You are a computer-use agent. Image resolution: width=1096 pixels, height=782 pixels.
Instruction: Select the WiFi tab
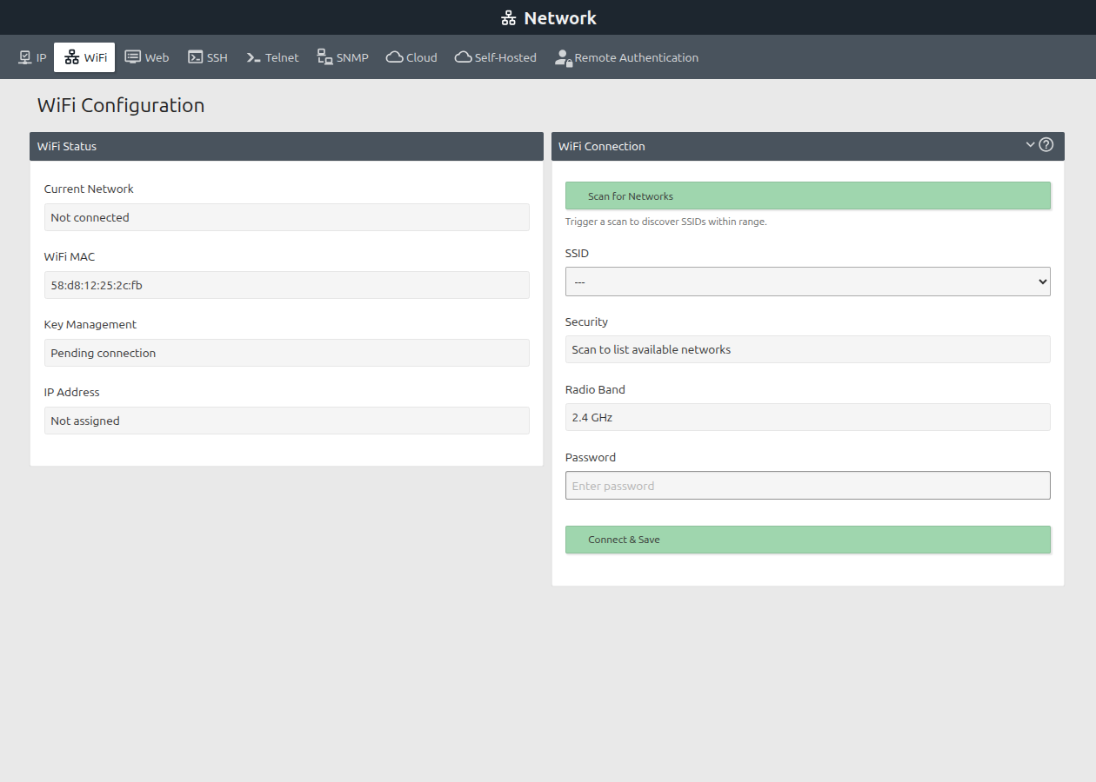(84, 57)
